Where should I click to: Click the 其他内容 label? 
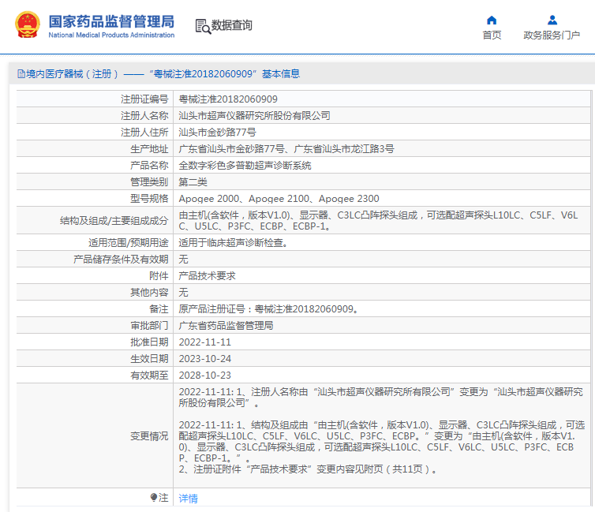pos(149,293)
